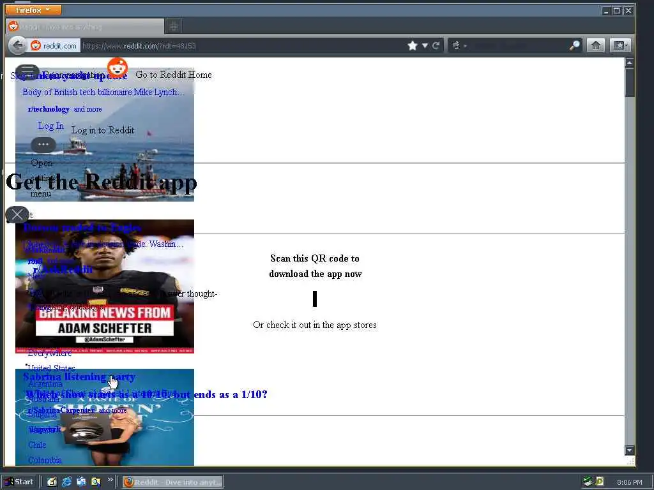Open the search engine selector dropdown
The width and height of the screenshot is (654, 490).
click(x=459, y=46)
